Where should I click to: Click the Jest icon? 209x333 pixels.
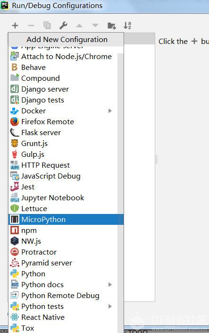click(15, 187)
